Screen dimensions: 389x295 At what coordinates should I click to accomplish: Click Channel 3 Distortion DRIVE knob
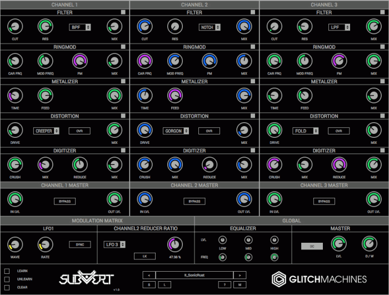(275, 130)
